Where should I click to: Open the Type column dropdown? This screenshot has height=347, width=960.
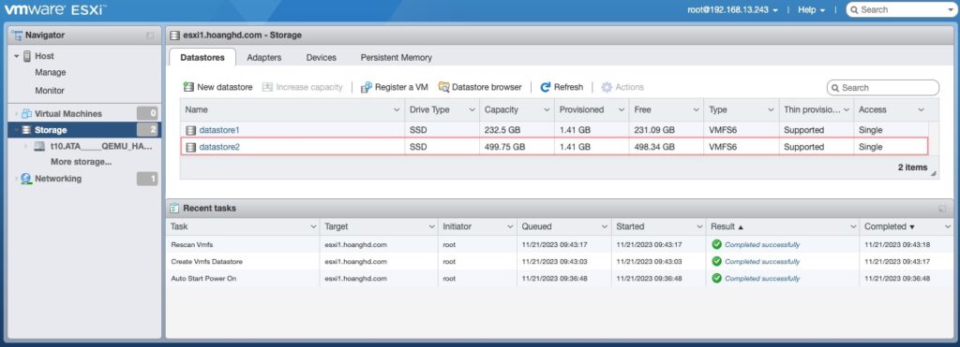tap(772, 110)
